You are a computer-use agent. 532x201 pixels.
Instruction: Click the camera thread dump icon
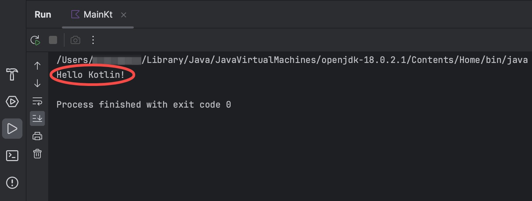tap(75, 40)
